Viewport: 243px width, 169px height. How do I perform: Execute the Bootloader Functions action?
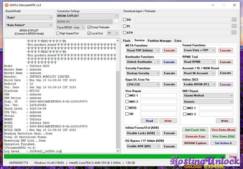pyautogui.click(x=169, y=62)
